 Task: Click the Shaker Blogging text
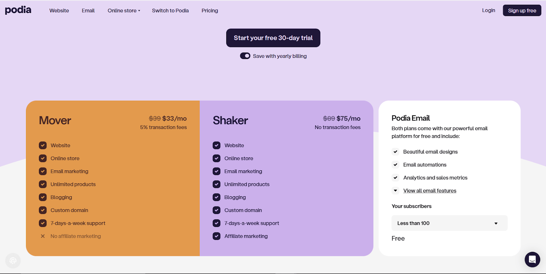coord(235,197)
